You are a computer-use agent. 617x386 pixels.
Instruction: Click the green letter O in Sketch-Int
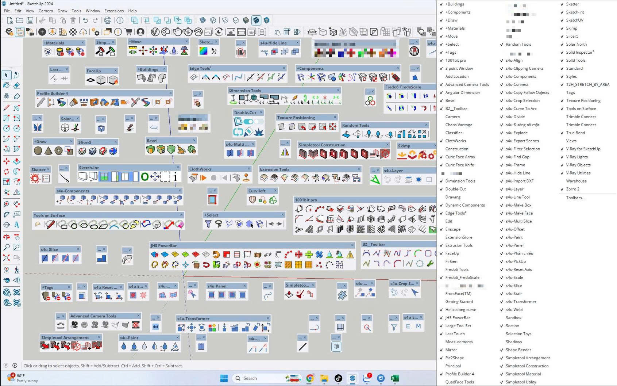pos(145,177)
